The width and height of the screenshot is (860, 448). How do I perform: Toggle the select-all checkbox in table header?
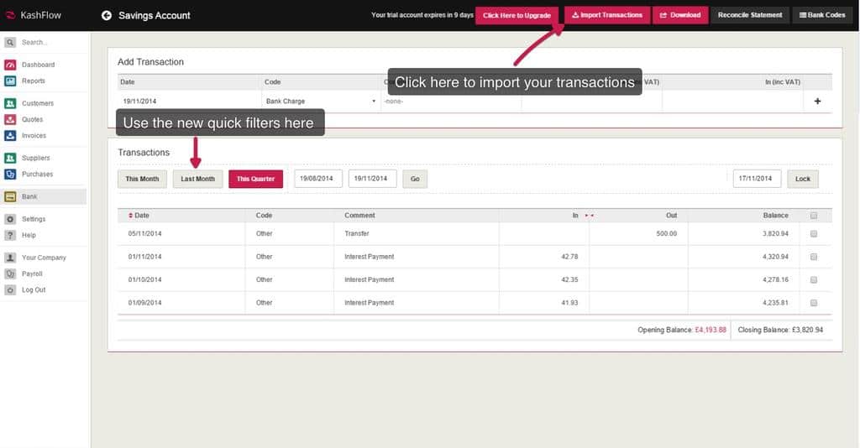coord(814,216)
